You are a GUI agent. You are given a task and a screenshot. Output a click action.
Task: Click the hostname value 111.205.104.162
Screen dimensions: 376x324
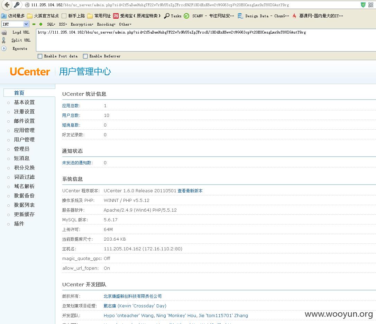pyautogui.click(x=143, y=249)
